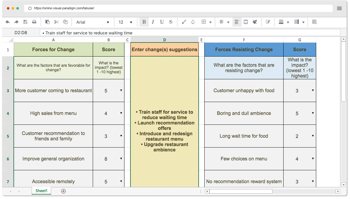Click the formula bar text field
This screenshot has width=350, height=199.
click(190, 33)
